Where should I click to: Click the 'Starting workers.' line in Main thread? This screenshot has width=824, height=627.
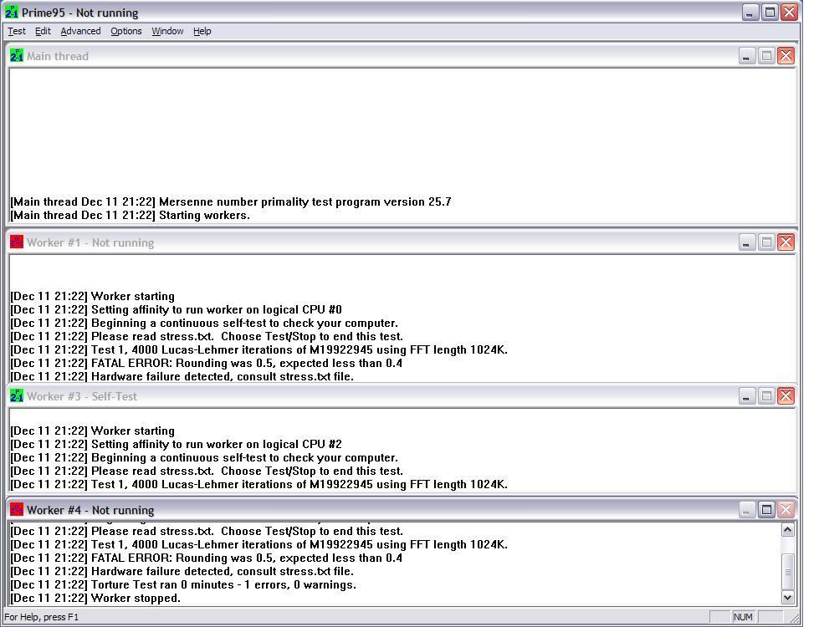pos(131,215)
